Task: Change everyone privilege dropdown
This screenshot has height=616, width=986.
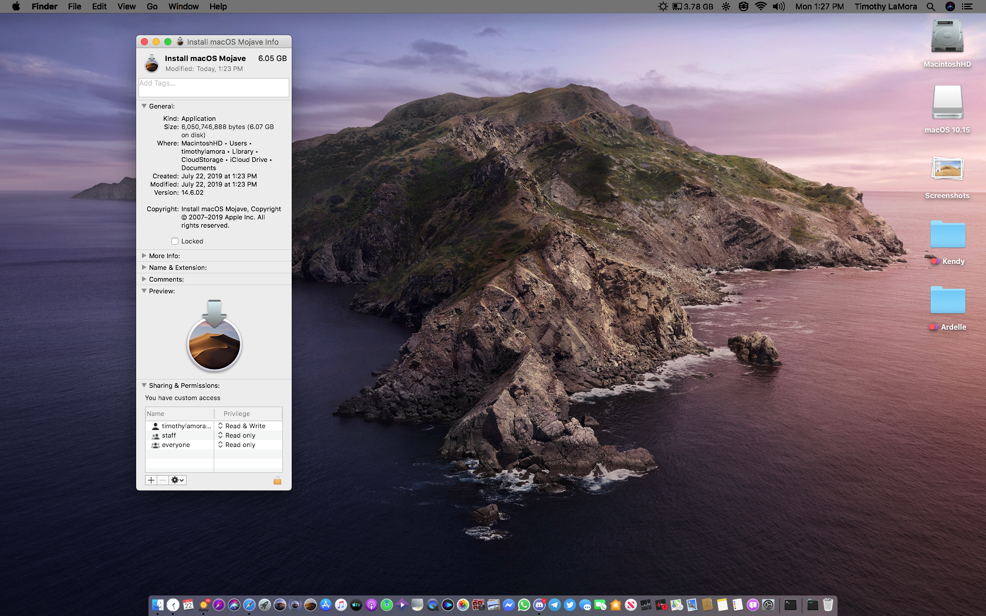Action: [x=237, y=445]
